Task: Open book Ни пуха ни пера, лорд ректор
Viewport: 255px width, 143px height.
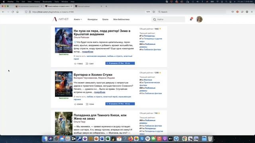Action: point(102,33)
